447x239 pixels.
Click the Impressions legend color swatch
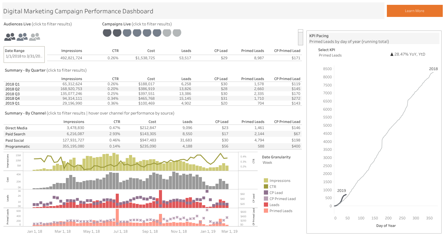(266, 181)
